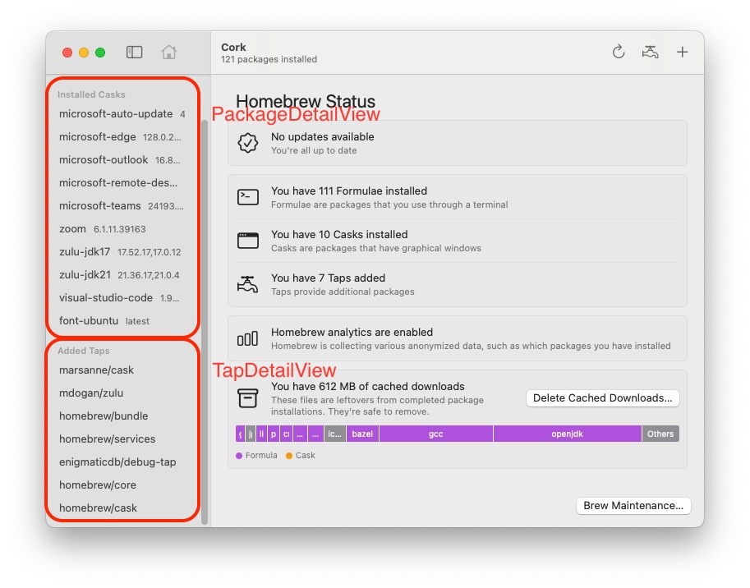The height and width of the screenshot is (588, 750).
Task: Click the Added Taps section header
Action: (x=84, y=351)
